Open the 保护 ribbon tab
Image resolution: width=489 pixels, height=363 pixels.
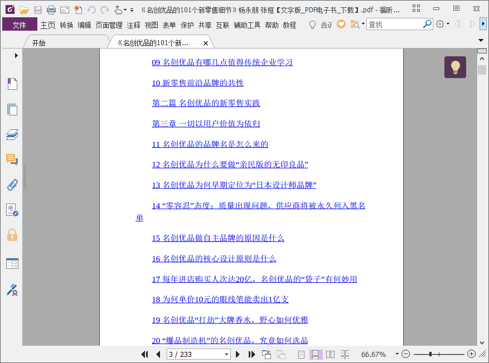tap(187, 25)
